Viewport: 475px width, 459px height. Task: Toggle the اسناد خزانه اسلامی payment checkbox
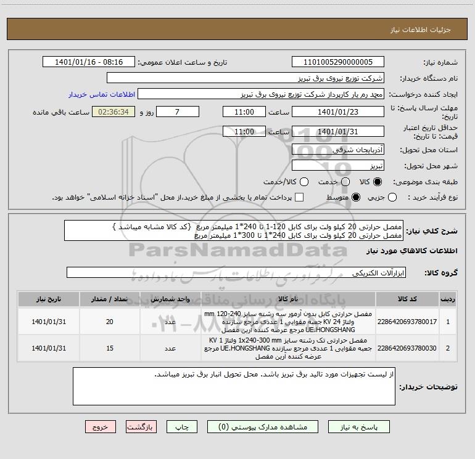299,197
